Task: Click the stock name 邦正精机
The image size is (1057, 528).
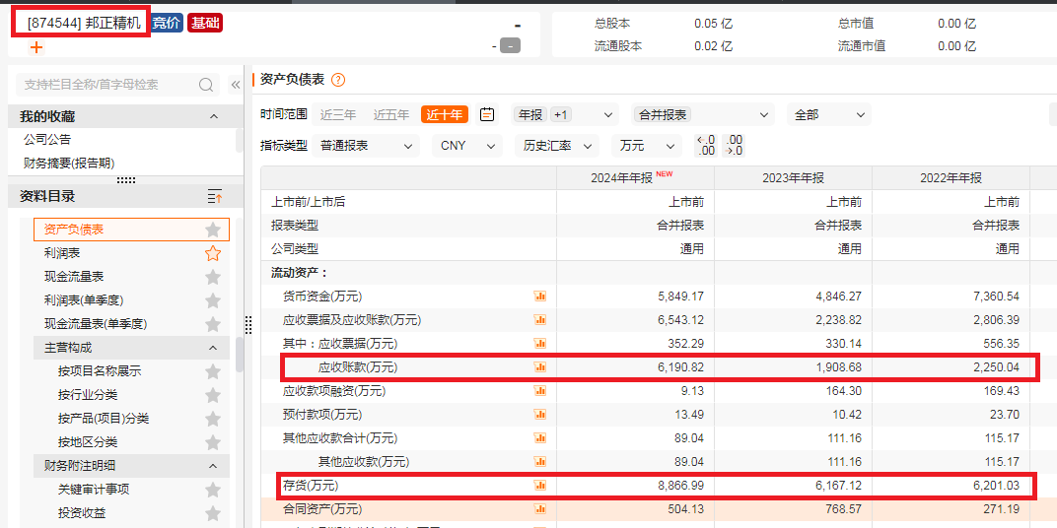Action: click(x=113, y=23)
